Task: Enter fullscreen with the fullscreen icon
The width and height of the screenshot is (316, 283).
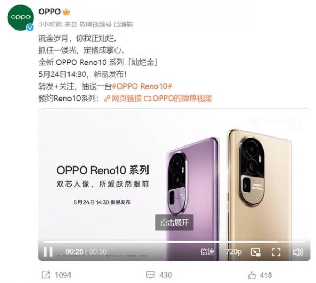Action: 276,252
